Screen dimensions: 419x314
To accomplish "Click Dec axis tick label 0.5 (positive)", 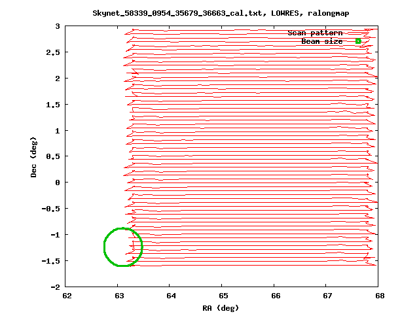I will pyautogui.click(x=53, y=156).
